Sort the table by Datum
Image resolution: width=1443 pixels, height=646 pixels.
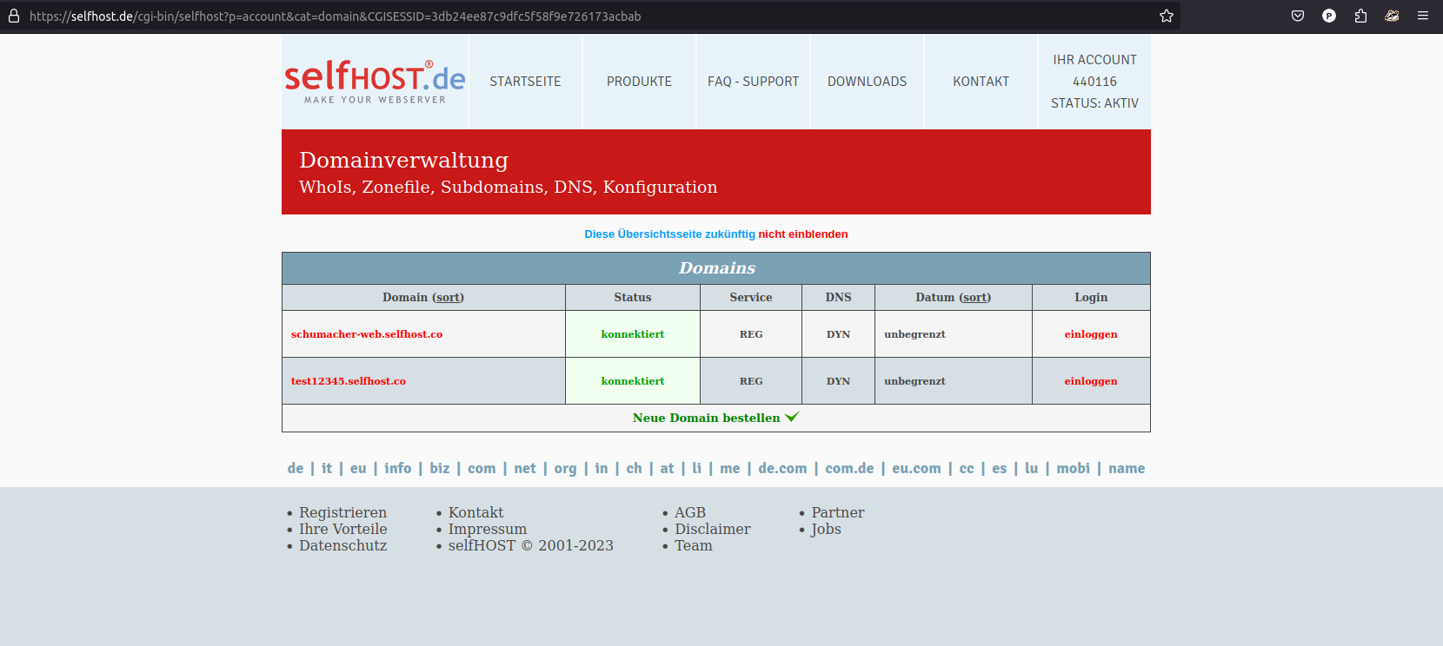[974, 297]
